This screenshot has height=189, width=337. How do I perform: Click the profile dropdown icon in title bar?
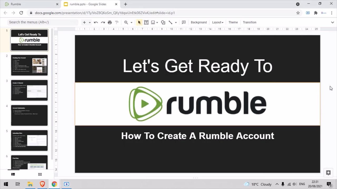coord(298,4)
